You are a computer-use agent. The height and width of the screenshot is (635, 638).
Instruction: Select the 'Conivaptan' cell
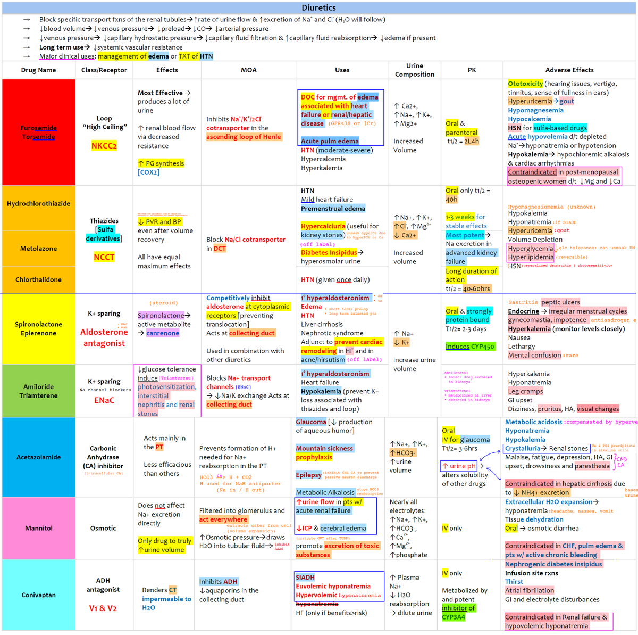coord(39,595)
